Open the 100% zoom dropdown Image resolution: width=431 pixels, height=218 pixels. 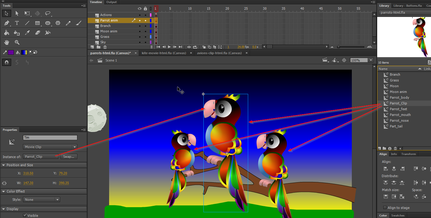tap(371, 60)
